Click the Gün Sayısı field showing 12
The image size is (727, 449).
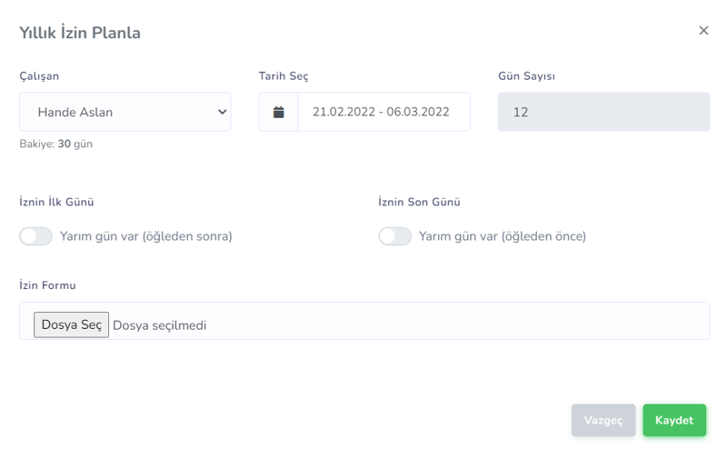coord(603,112)
